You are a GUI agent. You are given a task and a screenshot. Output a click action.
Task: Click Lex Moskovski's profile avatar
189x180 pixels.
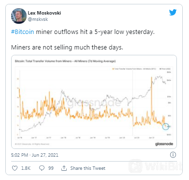[19, 16]
